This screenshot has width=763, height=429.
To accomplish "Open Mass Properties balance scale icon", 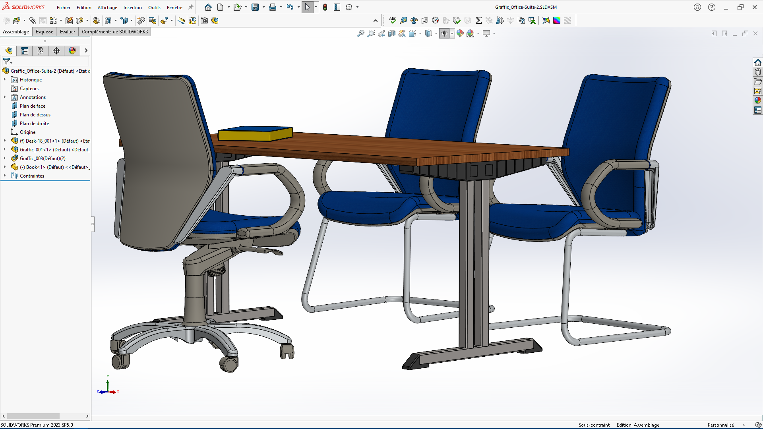I will click(414, 20).
